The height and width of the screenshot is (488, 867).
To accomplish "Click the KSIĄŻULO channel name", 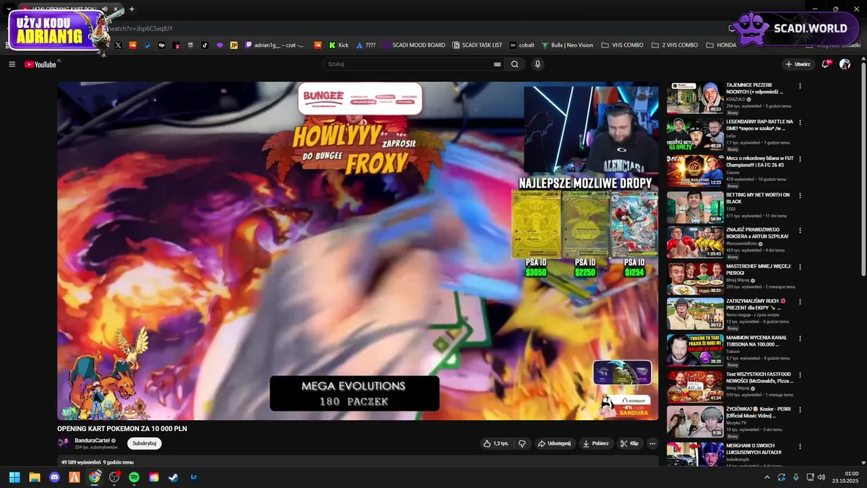I will point(736,99).
